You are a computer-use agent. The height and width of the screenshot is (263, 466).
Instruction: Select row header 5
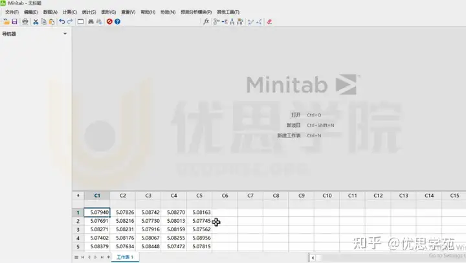78,247
